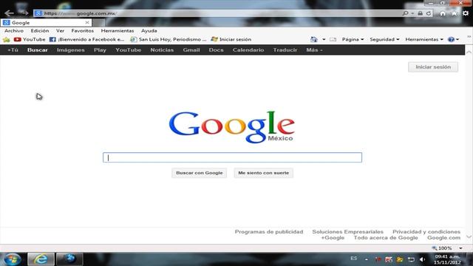Open the Iniciar sesión favorite bookmark
The height and width of the screenshot is (266, 473).
click(231, 39)
